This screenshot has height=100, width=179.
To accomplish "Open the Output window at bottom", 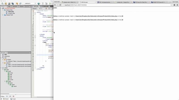I will coord(6,99).
